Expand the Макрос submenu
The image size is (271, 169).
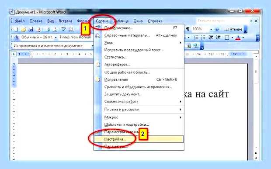pyautogui.click(x=181, y=117)
